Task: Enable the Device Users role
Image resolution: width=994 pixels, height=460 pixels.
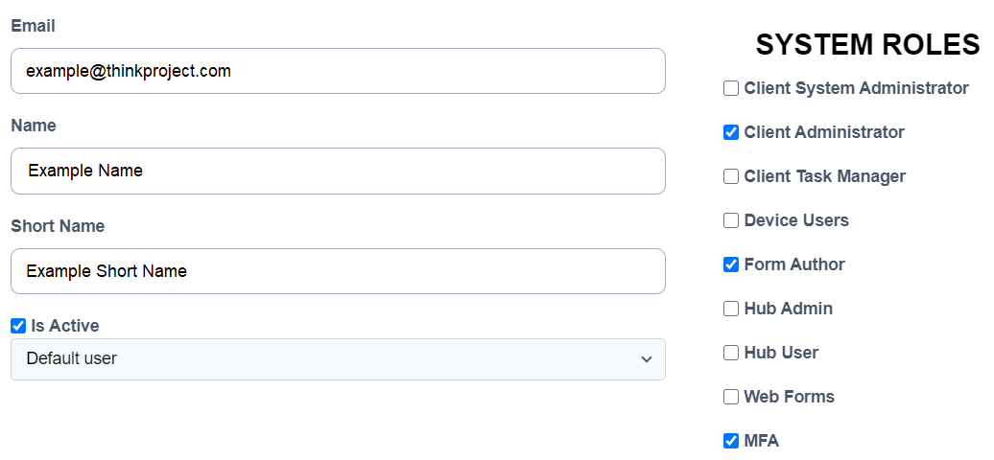Action: point(731,220)
